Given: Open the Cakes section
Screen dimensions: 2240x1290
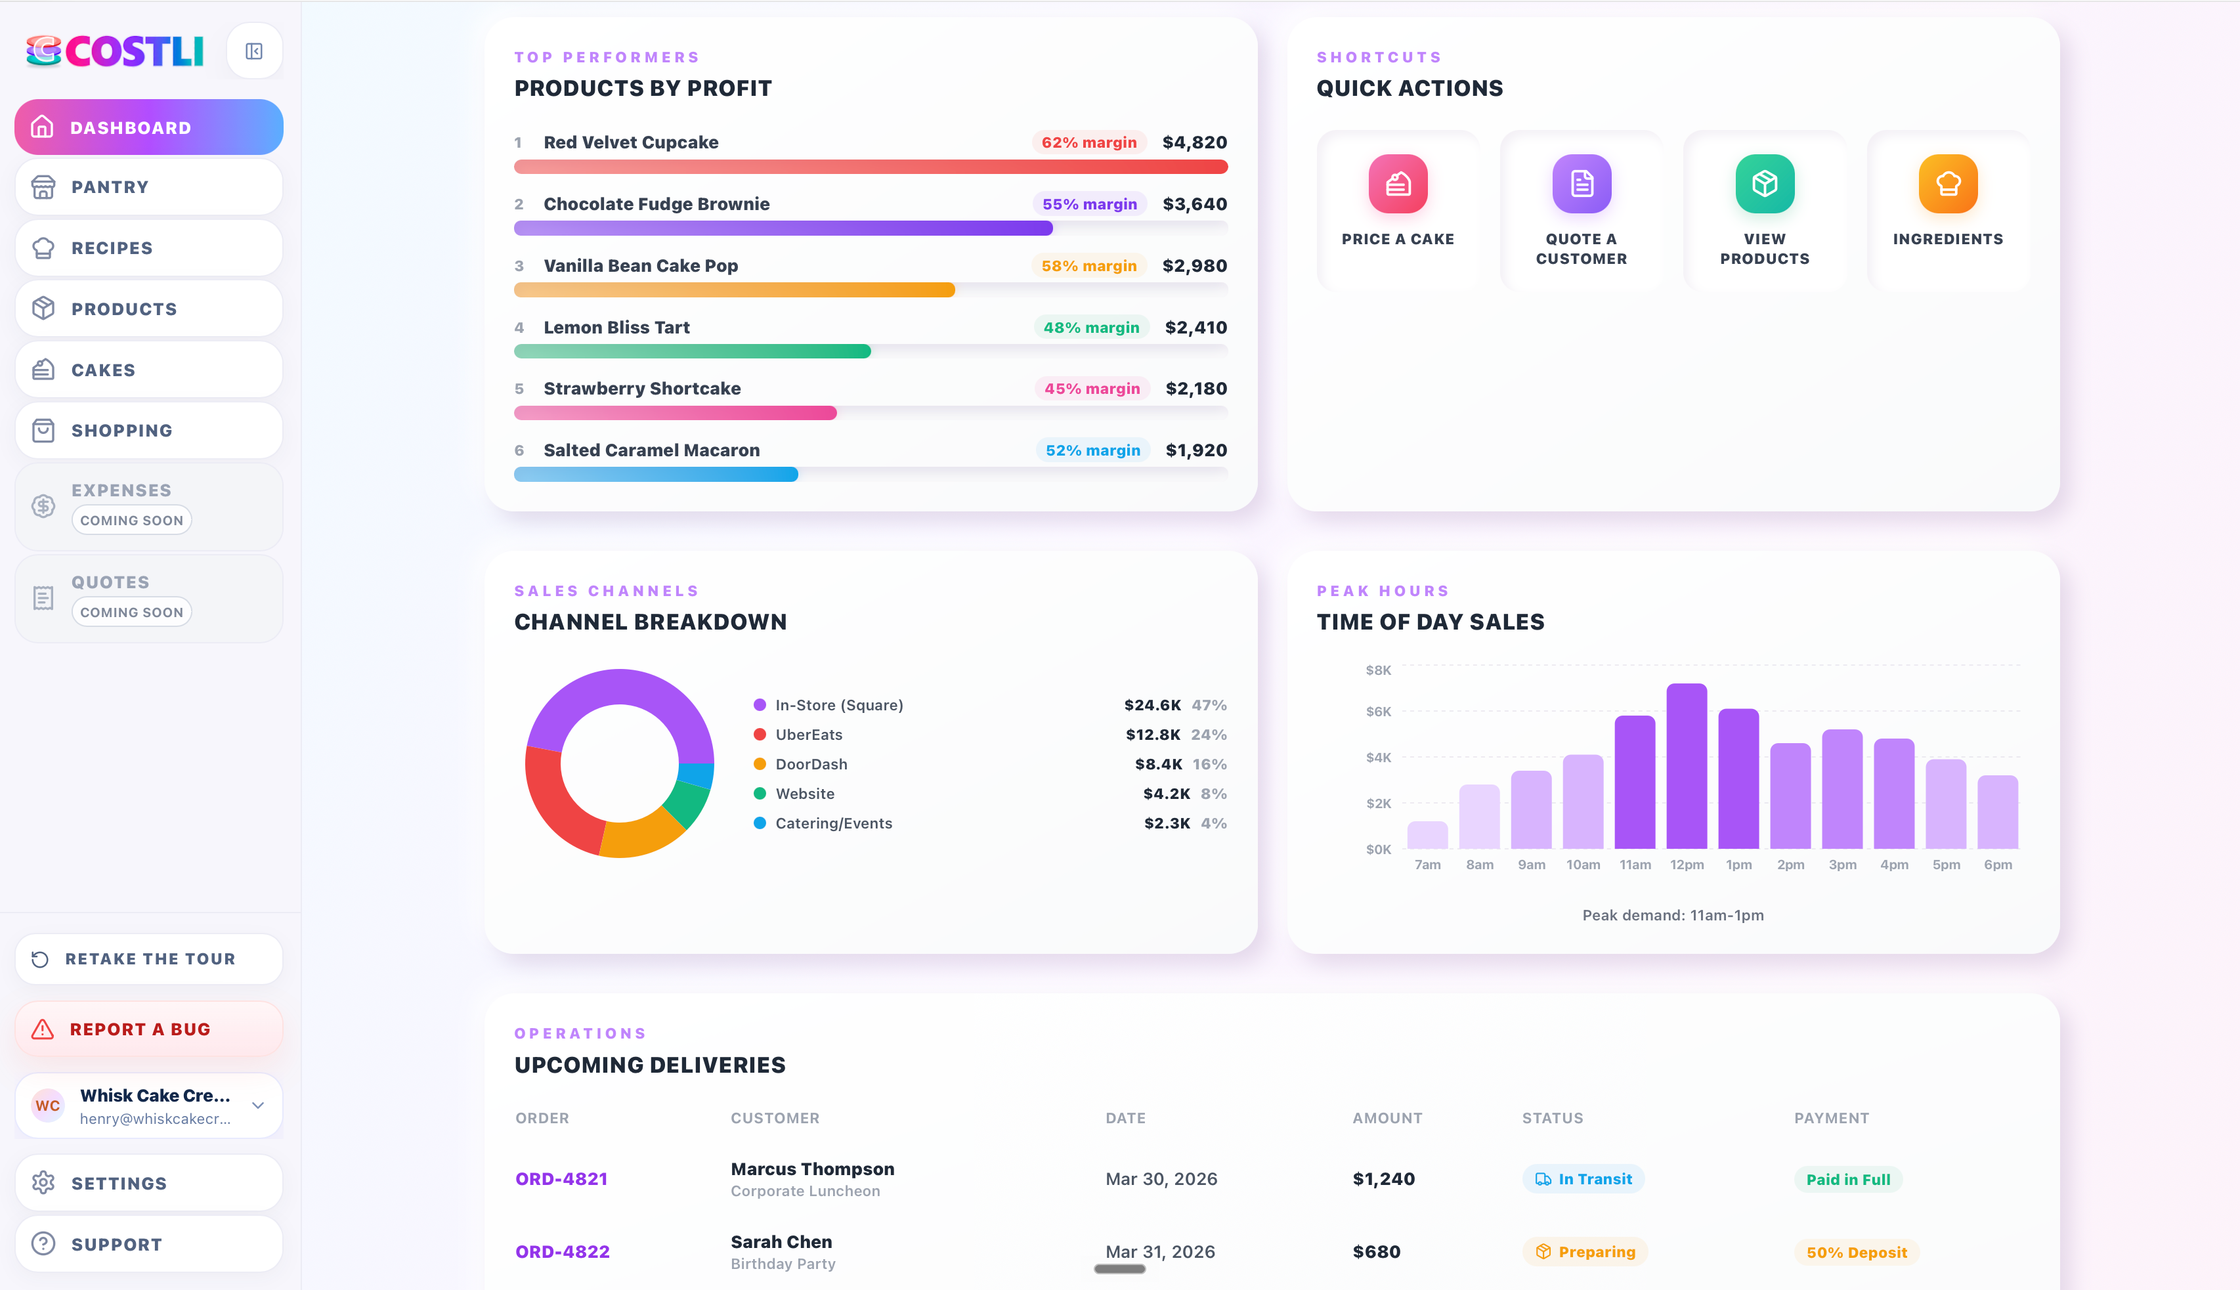Looking at the screenshot, I should tap(149, 370).
